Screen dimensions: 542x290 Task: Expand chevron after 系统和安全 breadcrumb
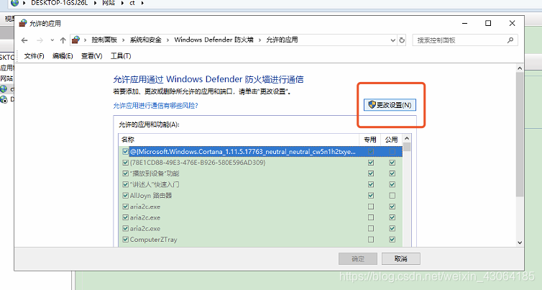[167, 40]
